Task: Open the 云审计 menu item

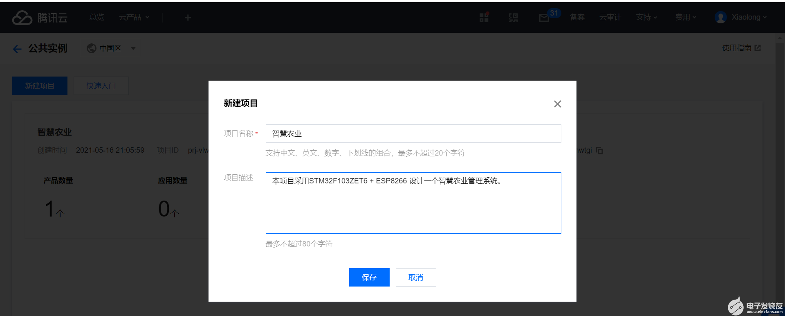Action: [x=610, y=17]
